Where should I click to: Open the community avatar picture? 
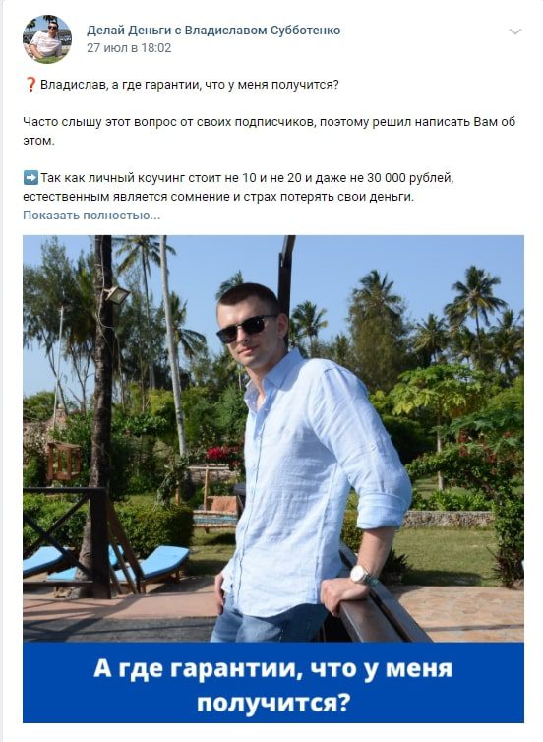(x=47, y=38)
